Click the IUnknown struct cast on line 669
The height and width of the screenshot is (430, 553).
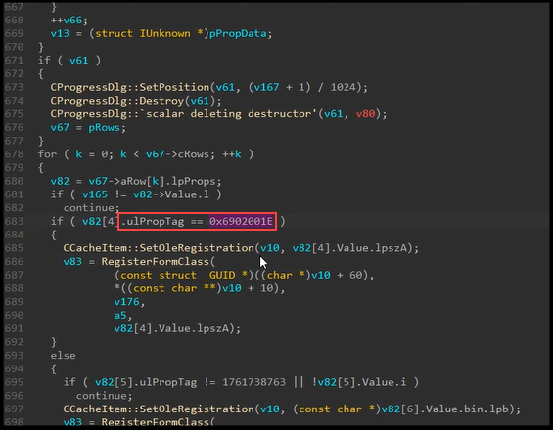(x=164, y=34)
